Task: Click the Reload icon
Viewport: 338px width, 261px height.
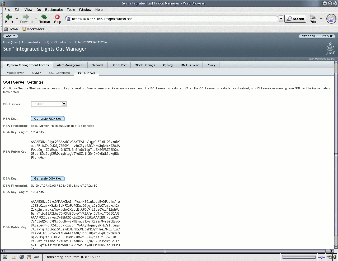Action: point(44,17)
